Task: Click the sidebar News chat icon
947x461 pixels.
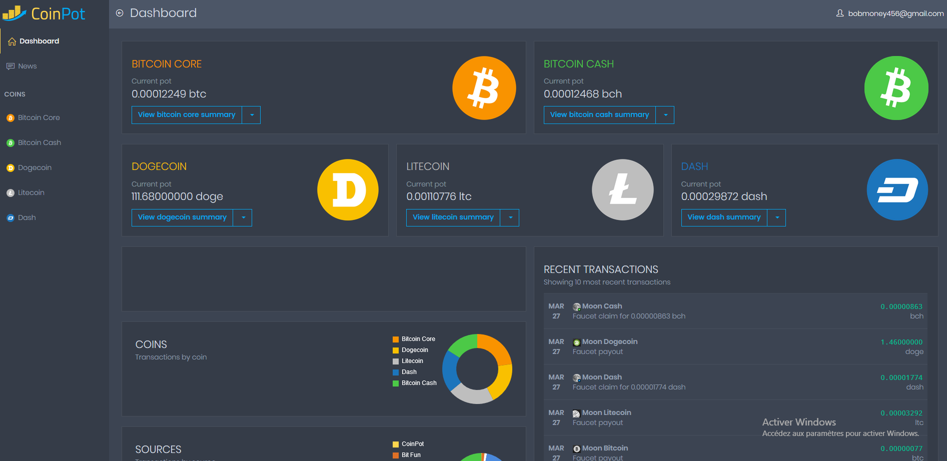Action: (11, 66)
